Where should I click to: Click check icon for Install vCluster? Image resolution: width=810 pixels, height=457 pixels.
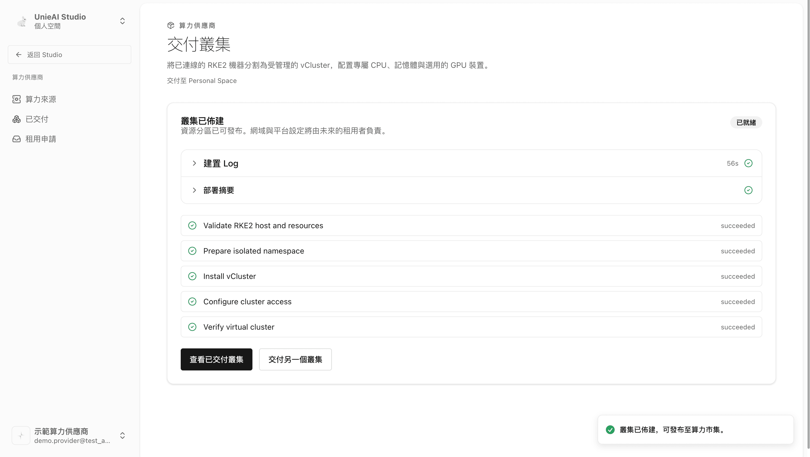[x=192, y=276]
